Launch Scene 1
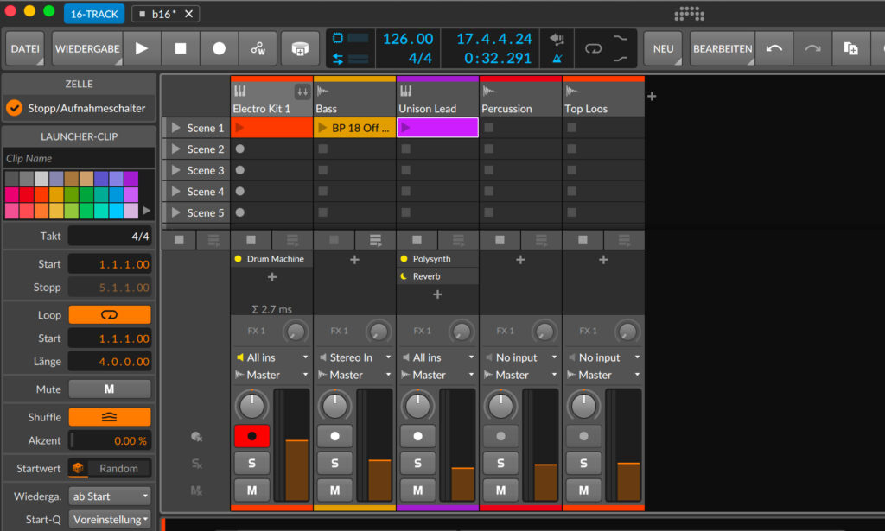The width and height of the screenshot is (885, 531). tap(176, 128)
